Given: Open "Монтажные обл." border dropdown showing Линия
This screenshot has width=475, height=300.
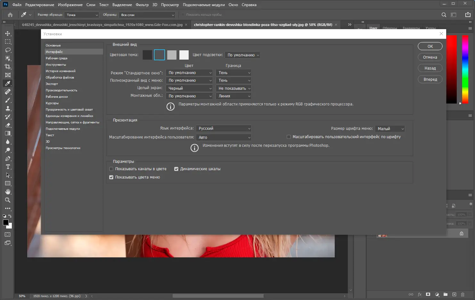Looking at the screenshot, I should (233, 96).
